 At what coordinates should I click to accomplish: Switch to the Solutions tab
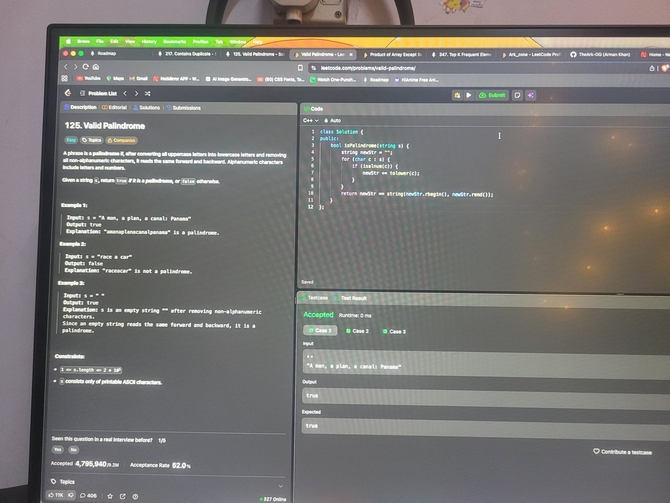146,108
